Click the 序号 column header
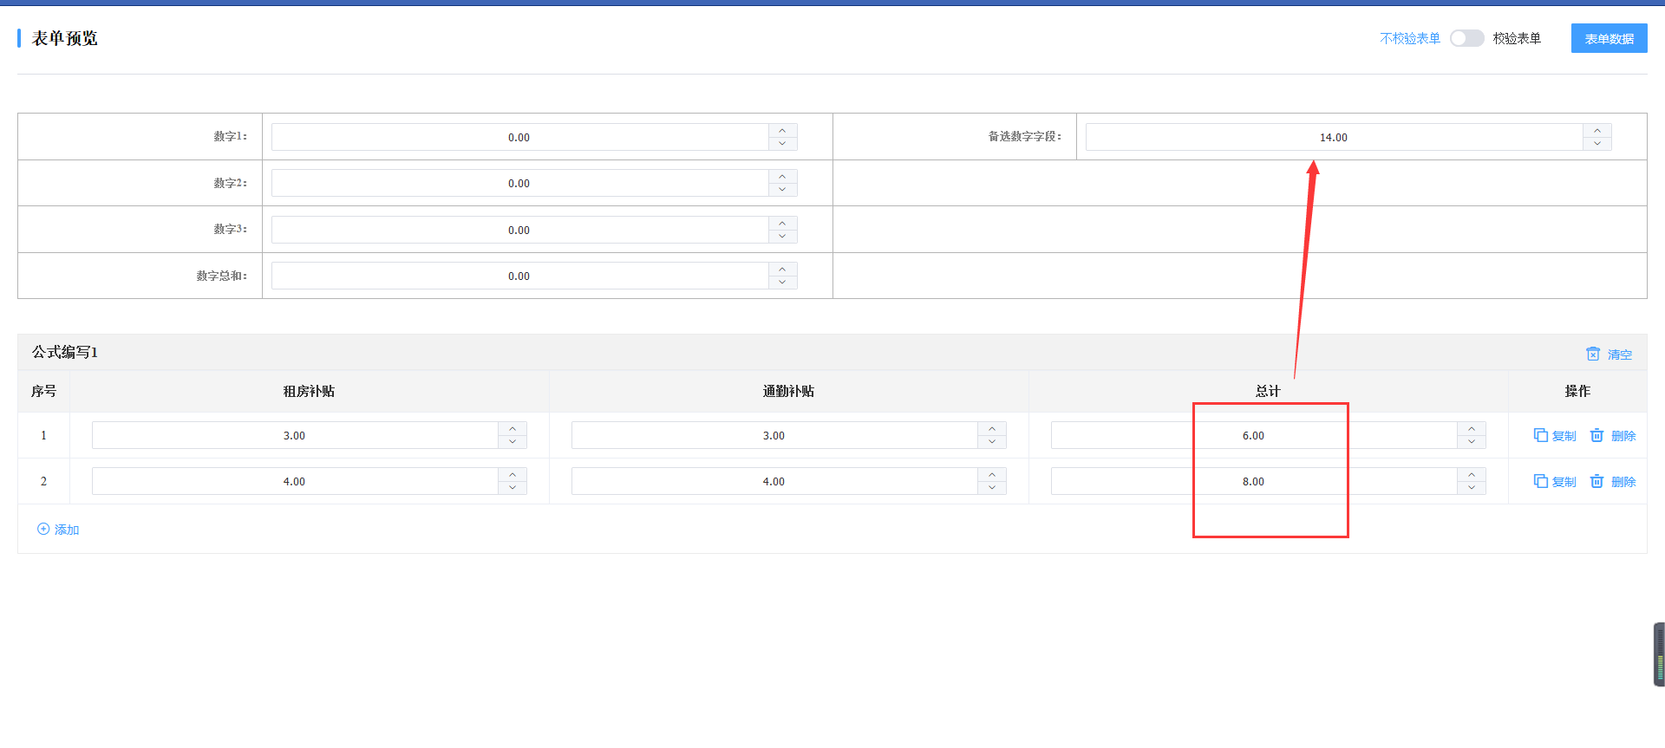The width and height of the screenshot is (1665, 748). (43, 391)
